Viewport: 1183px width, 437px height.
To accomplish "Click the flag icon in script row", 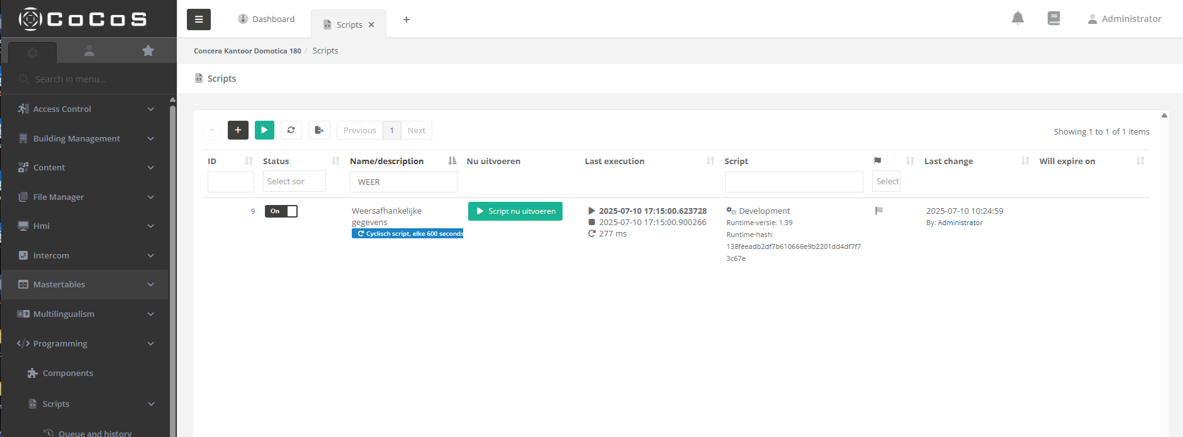I will coord(879,211).
